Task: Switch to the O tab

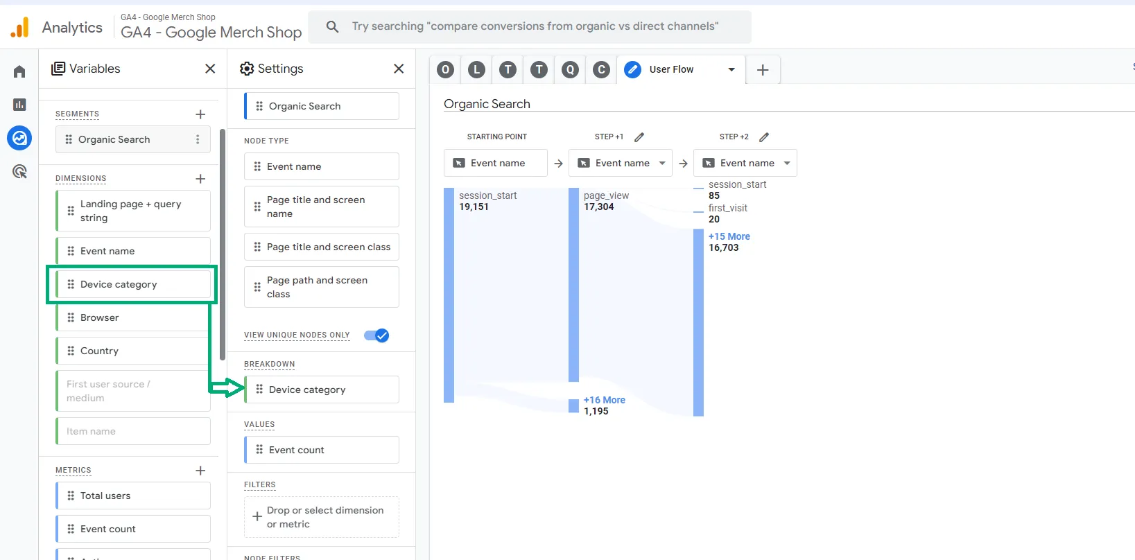Action: [446, 69]
